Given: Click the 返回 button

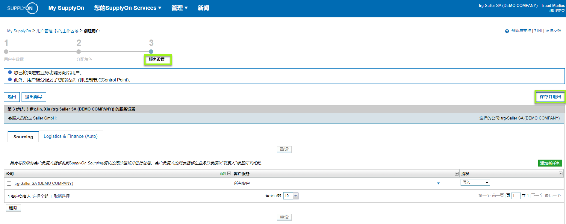Looking at the screenshot, I should click(x=12, y=97).
